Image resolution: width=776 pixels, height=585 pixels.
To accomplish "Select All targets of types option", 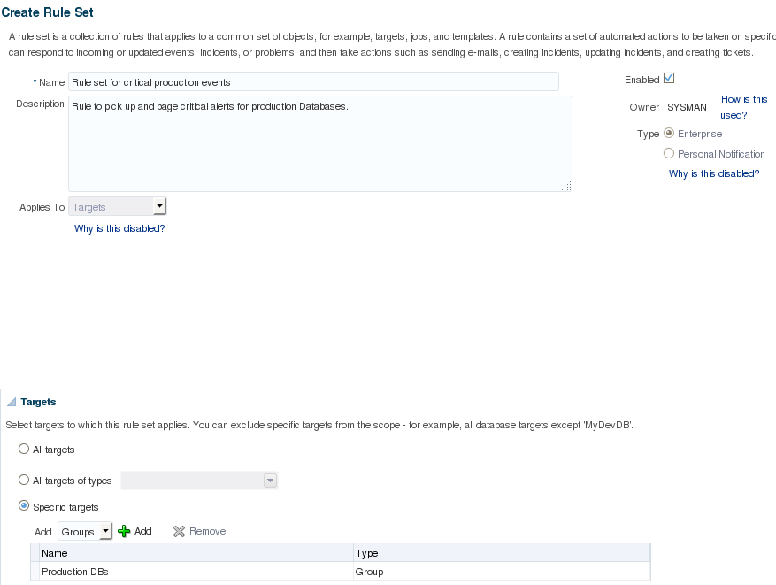I will point(24,481).
